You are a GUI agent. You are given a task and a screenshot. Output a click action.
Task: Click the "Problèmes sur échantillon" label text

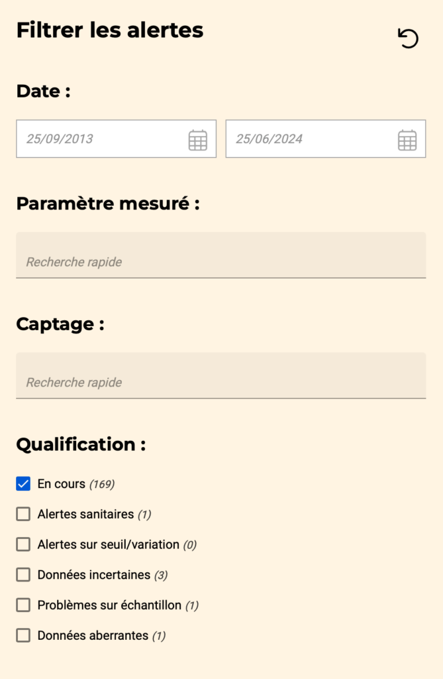click(x=109, y=605)
